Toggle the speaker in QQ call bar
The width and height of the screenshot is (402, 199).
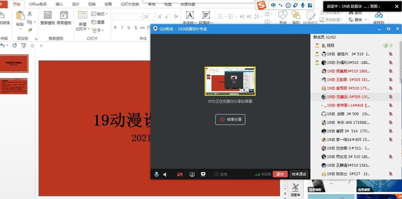(165, 174)
